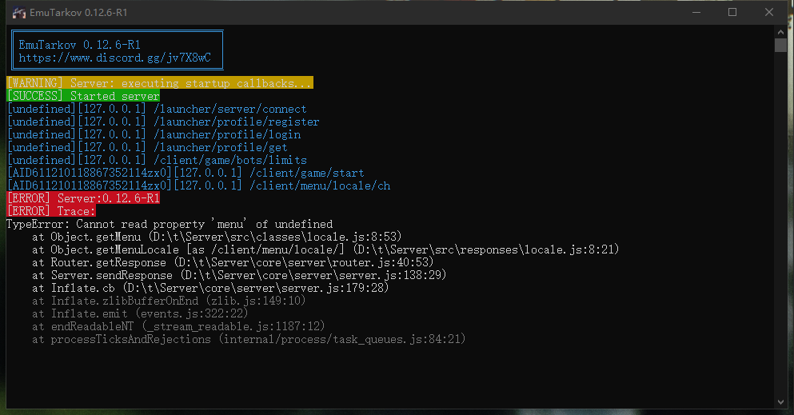The image size is (794, 415).
Task: Minimize the EmuTarkov console window
Action: point(696,12)
